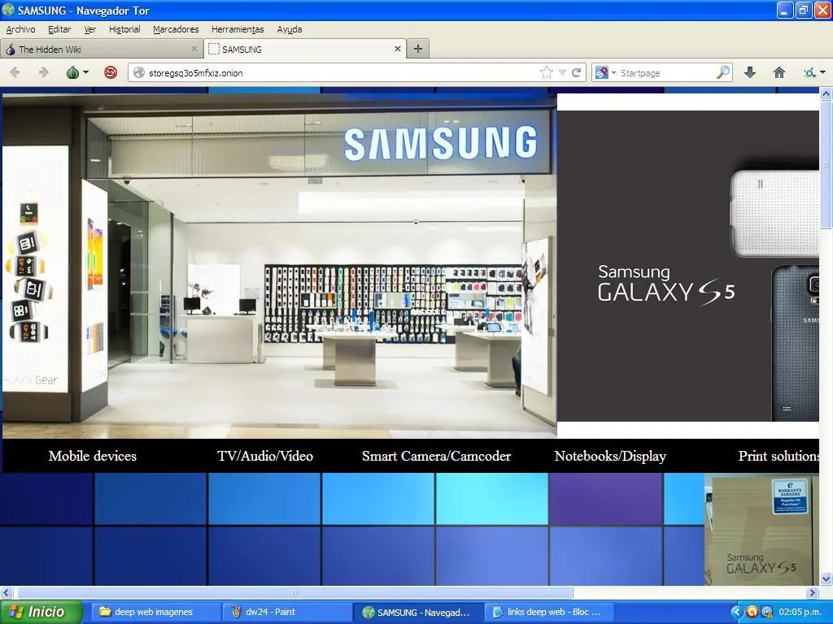Go forward with the Forward arrow
The width and height of the screenshot is (833, 624).
tap(44, 72)
